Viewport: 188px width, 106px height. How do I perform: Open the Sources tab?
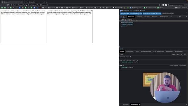click(x=147, y=17)
